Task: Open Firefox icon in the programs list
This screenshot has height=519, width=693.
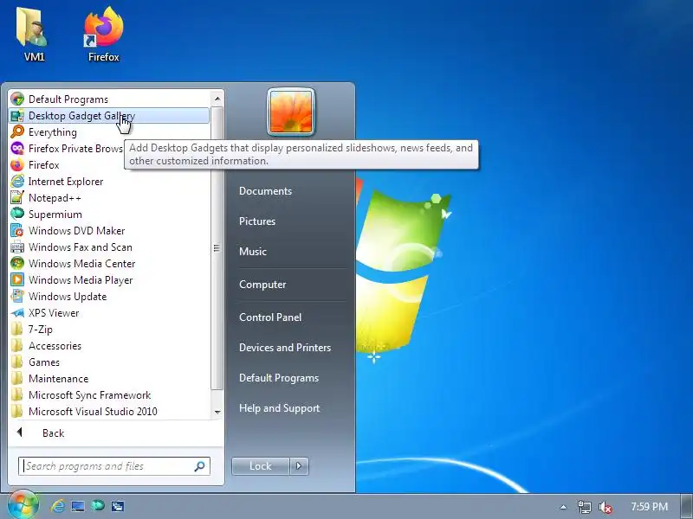Action: pos(17,164)
